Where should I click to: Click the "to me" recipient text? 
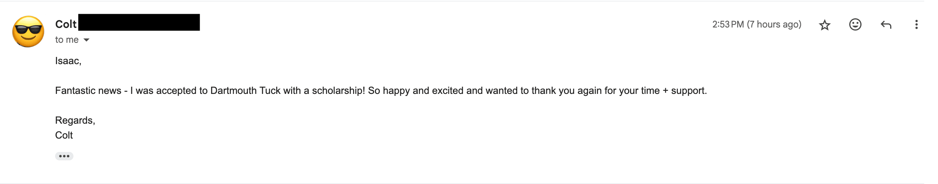(67, 40)
